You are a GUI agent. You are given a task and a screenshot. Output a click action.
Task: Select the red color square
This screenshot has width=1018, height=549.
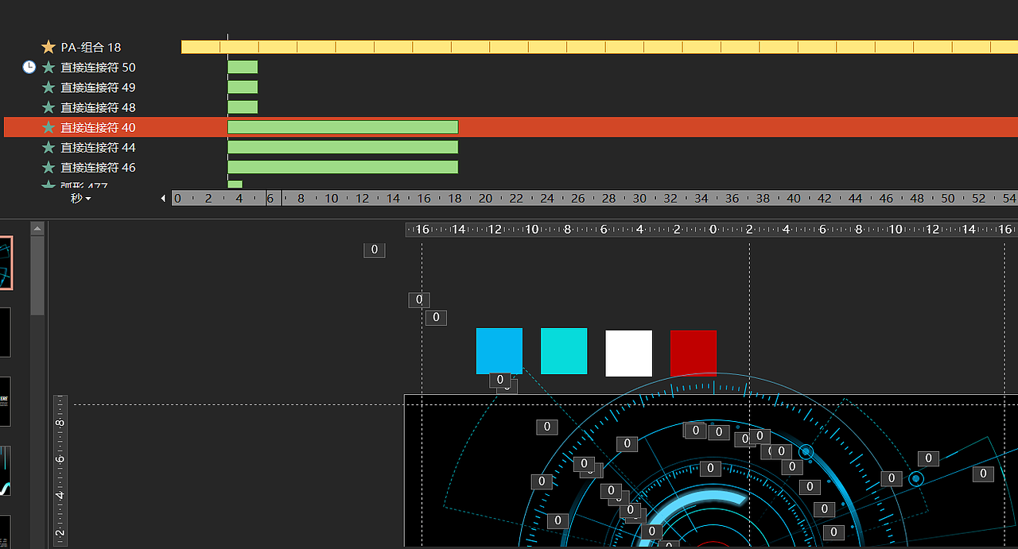(694, 354)
